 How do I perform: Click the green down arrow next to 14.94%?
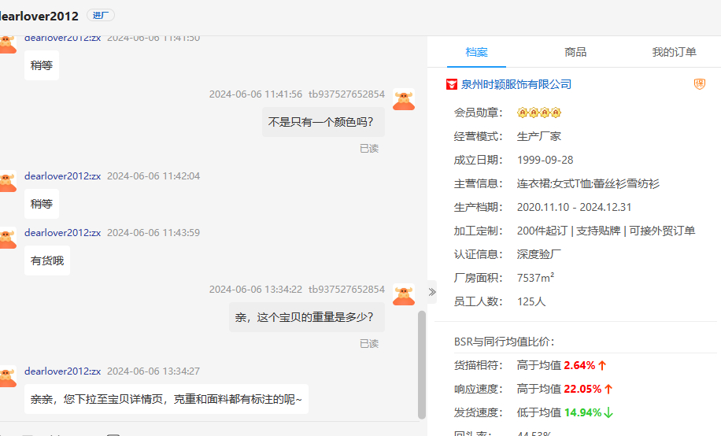(608, 412)
